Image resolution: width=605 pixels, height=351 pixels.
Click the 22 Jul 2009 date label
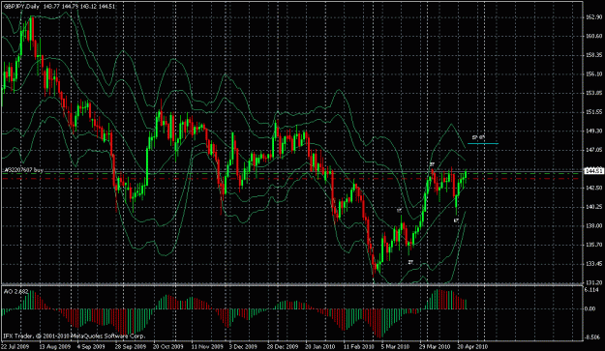15,346
